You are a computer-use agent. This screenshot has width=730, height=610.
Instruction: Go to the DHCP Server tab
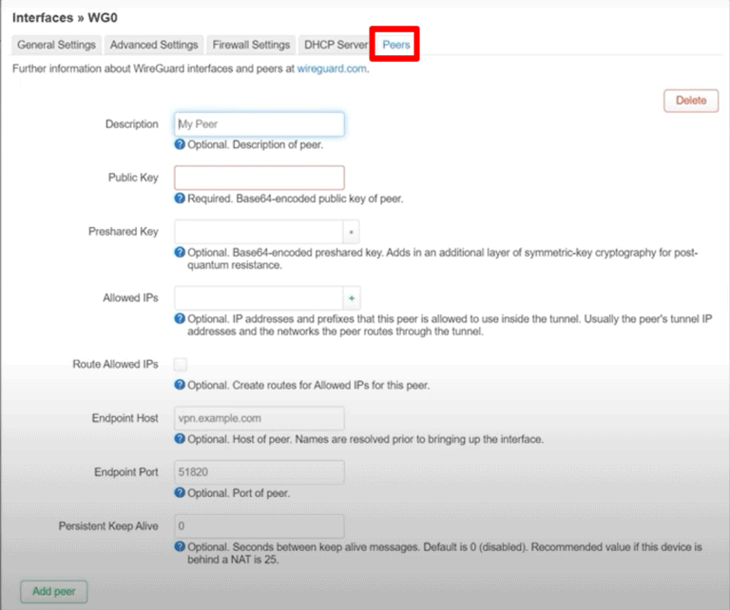pos(336,45)
